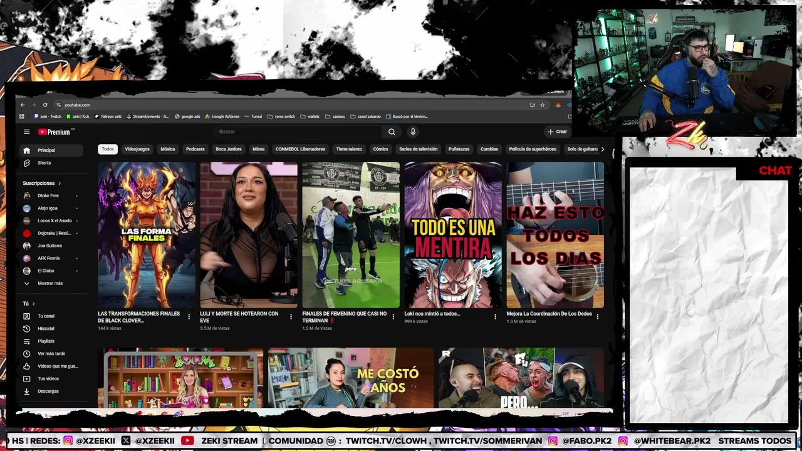Filter by the Puñetazos chip
Screen dimensions: 802x451
(x=459, y=149)
